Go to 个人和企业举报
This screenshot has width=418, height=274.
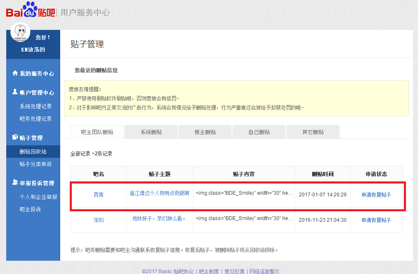click(x=38, y=197)
